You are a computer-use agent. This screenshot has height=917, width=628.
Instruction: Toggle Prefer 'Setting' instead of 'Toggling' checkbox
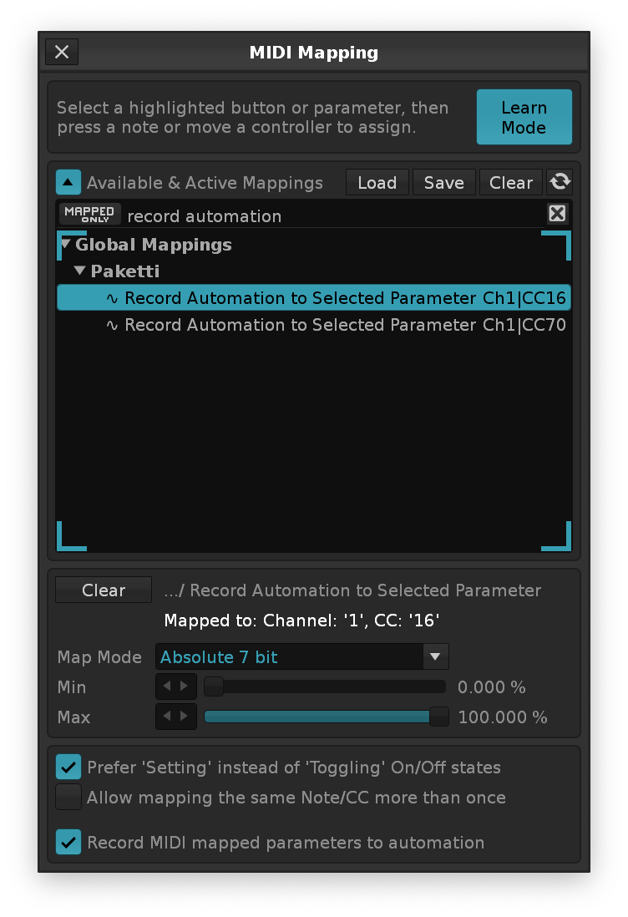[x=68, y=767]
